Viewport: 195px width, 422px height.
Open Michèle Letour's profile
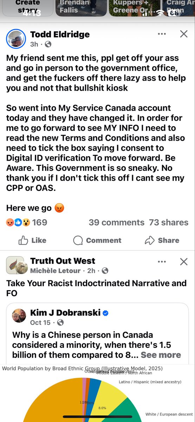coord(57,271)
